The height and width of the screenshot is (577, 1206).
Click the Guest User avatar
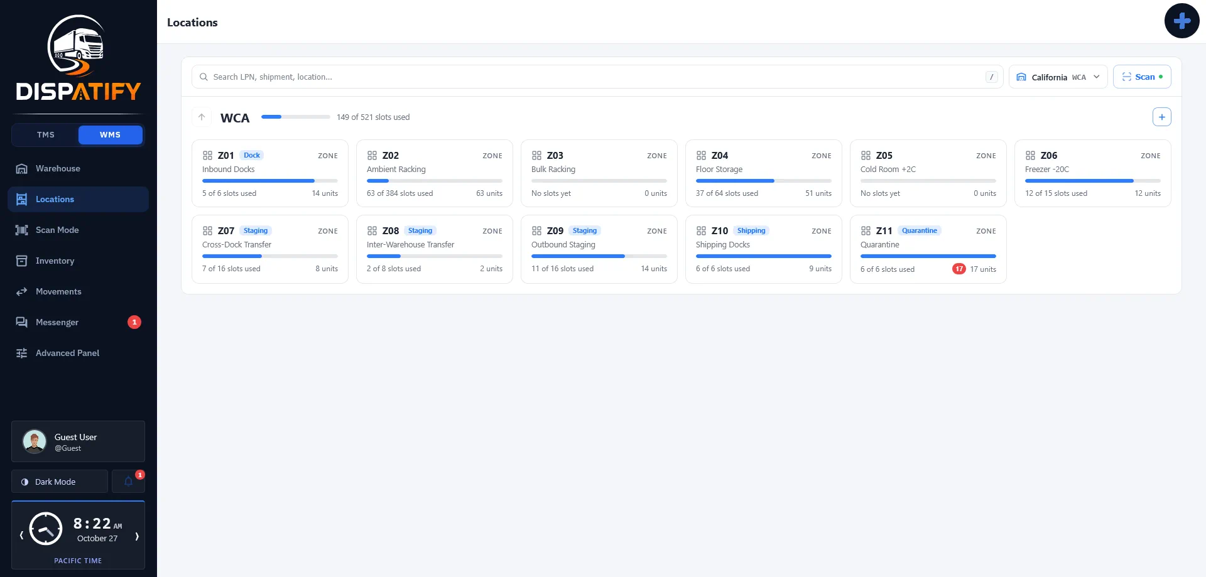click(35, 441)
